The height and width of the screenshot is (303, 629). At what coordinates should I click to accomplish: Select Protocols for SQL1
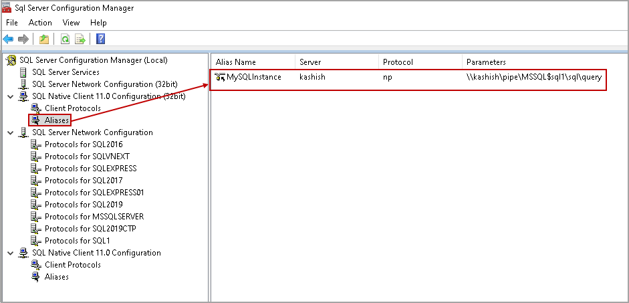coord(78,241)
